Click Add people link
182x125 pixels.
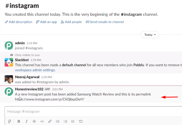[x=71, y=22]
